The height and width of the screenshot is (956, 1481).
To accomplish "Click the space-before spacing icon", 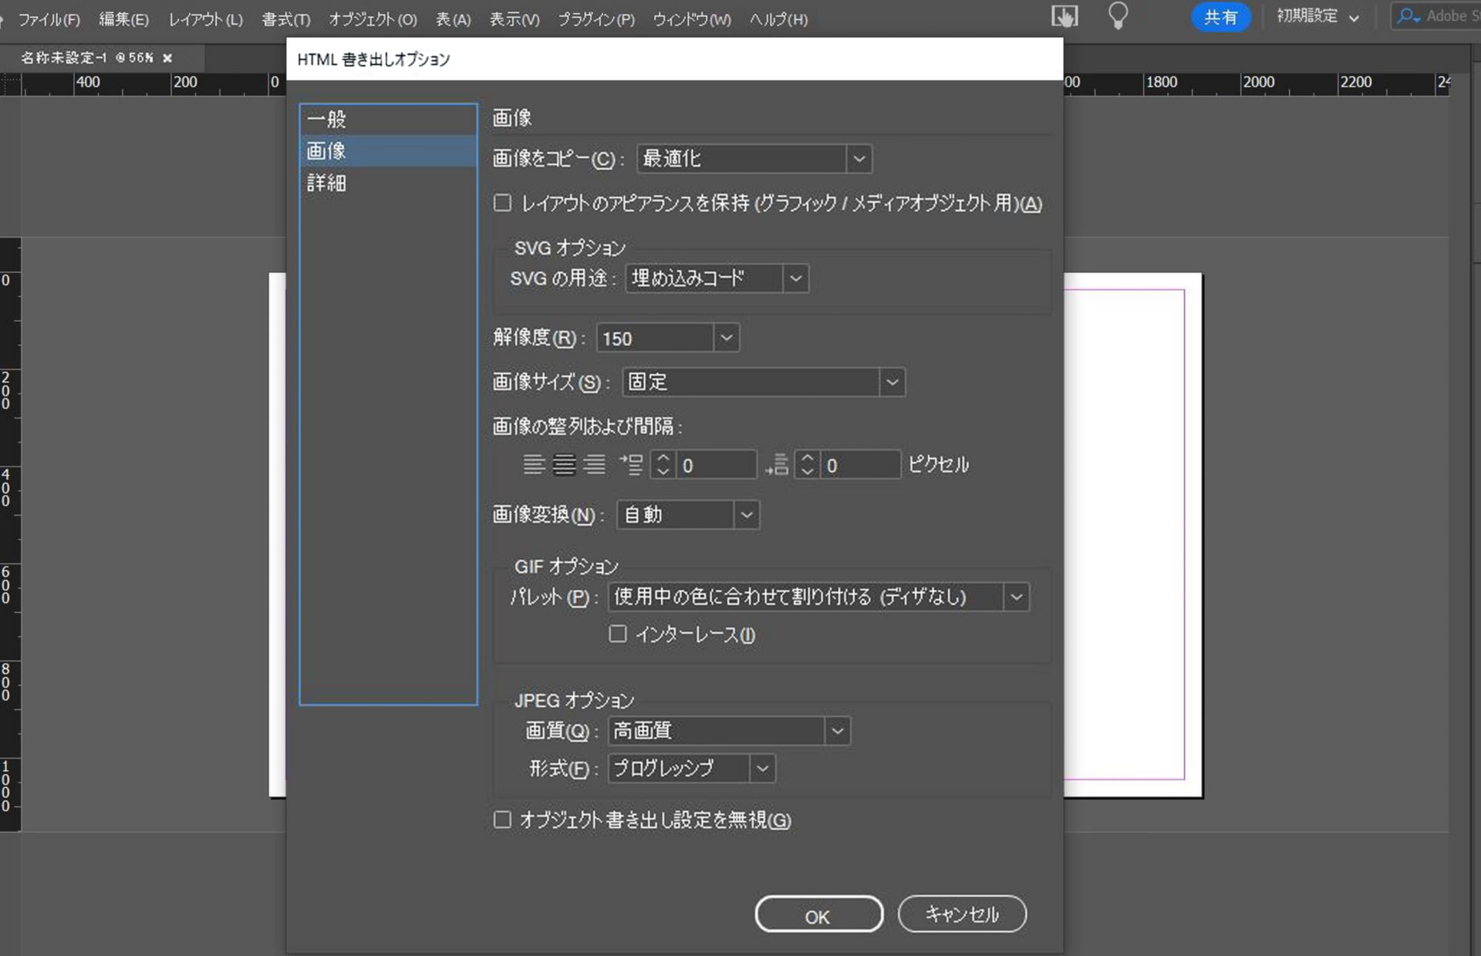I will pos(632,464).
